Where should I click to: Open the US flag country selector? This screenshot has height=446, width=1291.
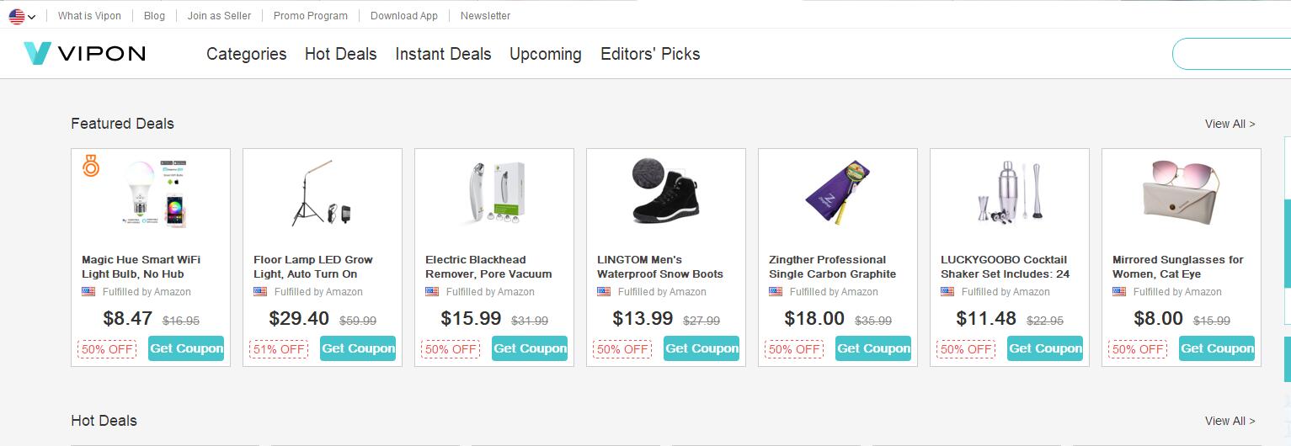(22, 16)
